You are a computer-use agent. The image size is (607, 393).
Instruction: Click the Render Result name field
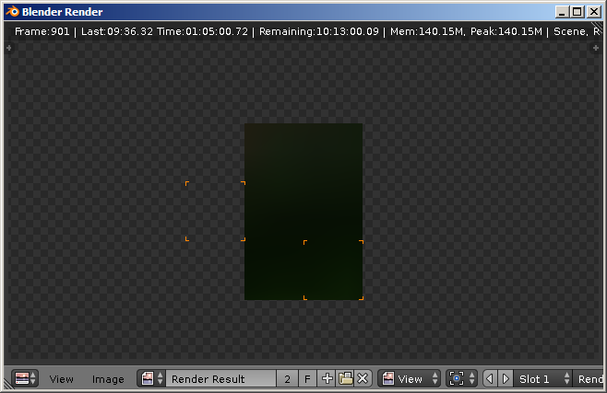point(220,378)
